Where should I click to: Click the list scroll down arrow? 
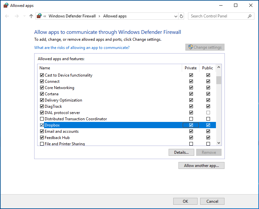[x=219, y=143]
